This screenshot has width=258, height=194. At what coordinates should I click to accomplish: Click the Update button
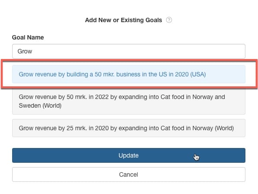(x=129, y=155)
